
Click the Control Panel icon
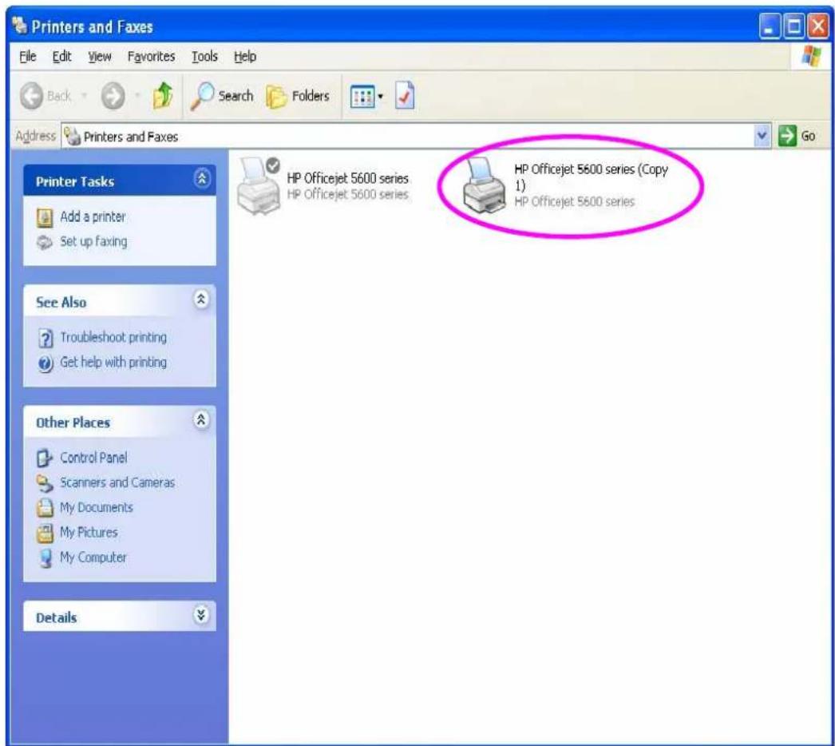tap(45, 458)
